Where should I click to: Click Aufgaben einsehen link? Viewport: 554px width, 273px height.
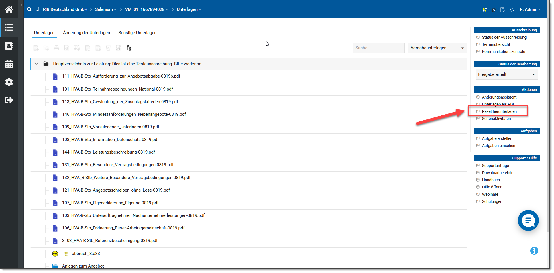pyautogui.click(x=498, y=146)
